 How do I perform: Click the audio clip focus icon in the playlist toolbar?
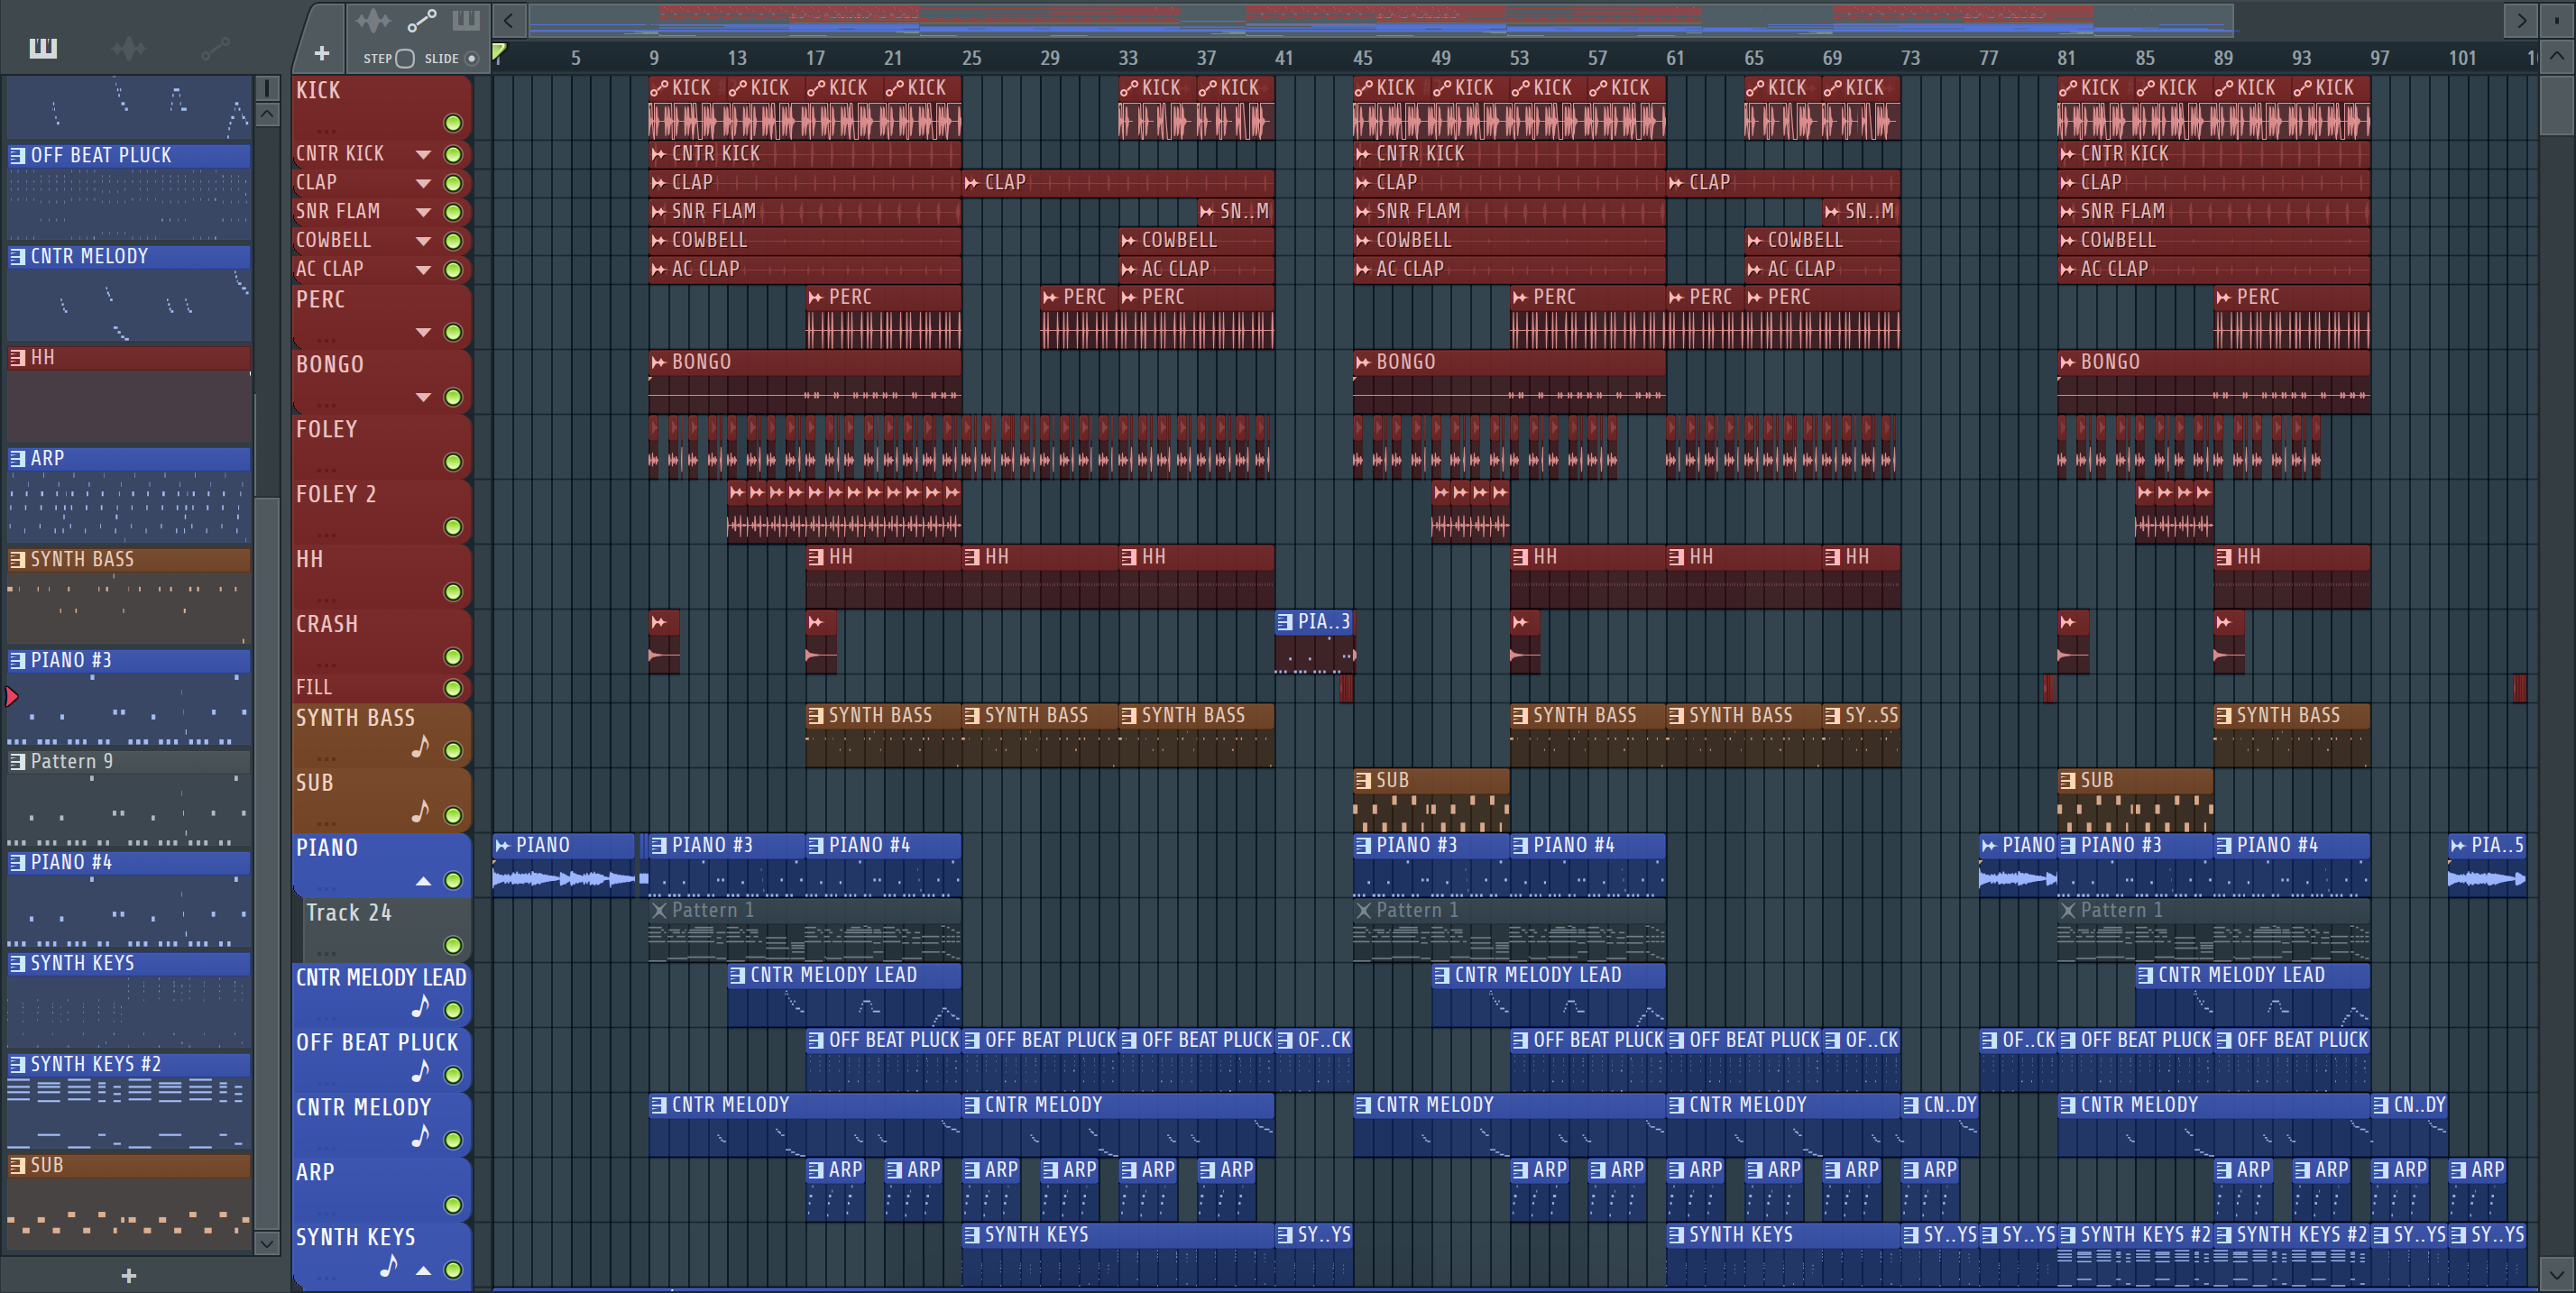pos(373,20)
